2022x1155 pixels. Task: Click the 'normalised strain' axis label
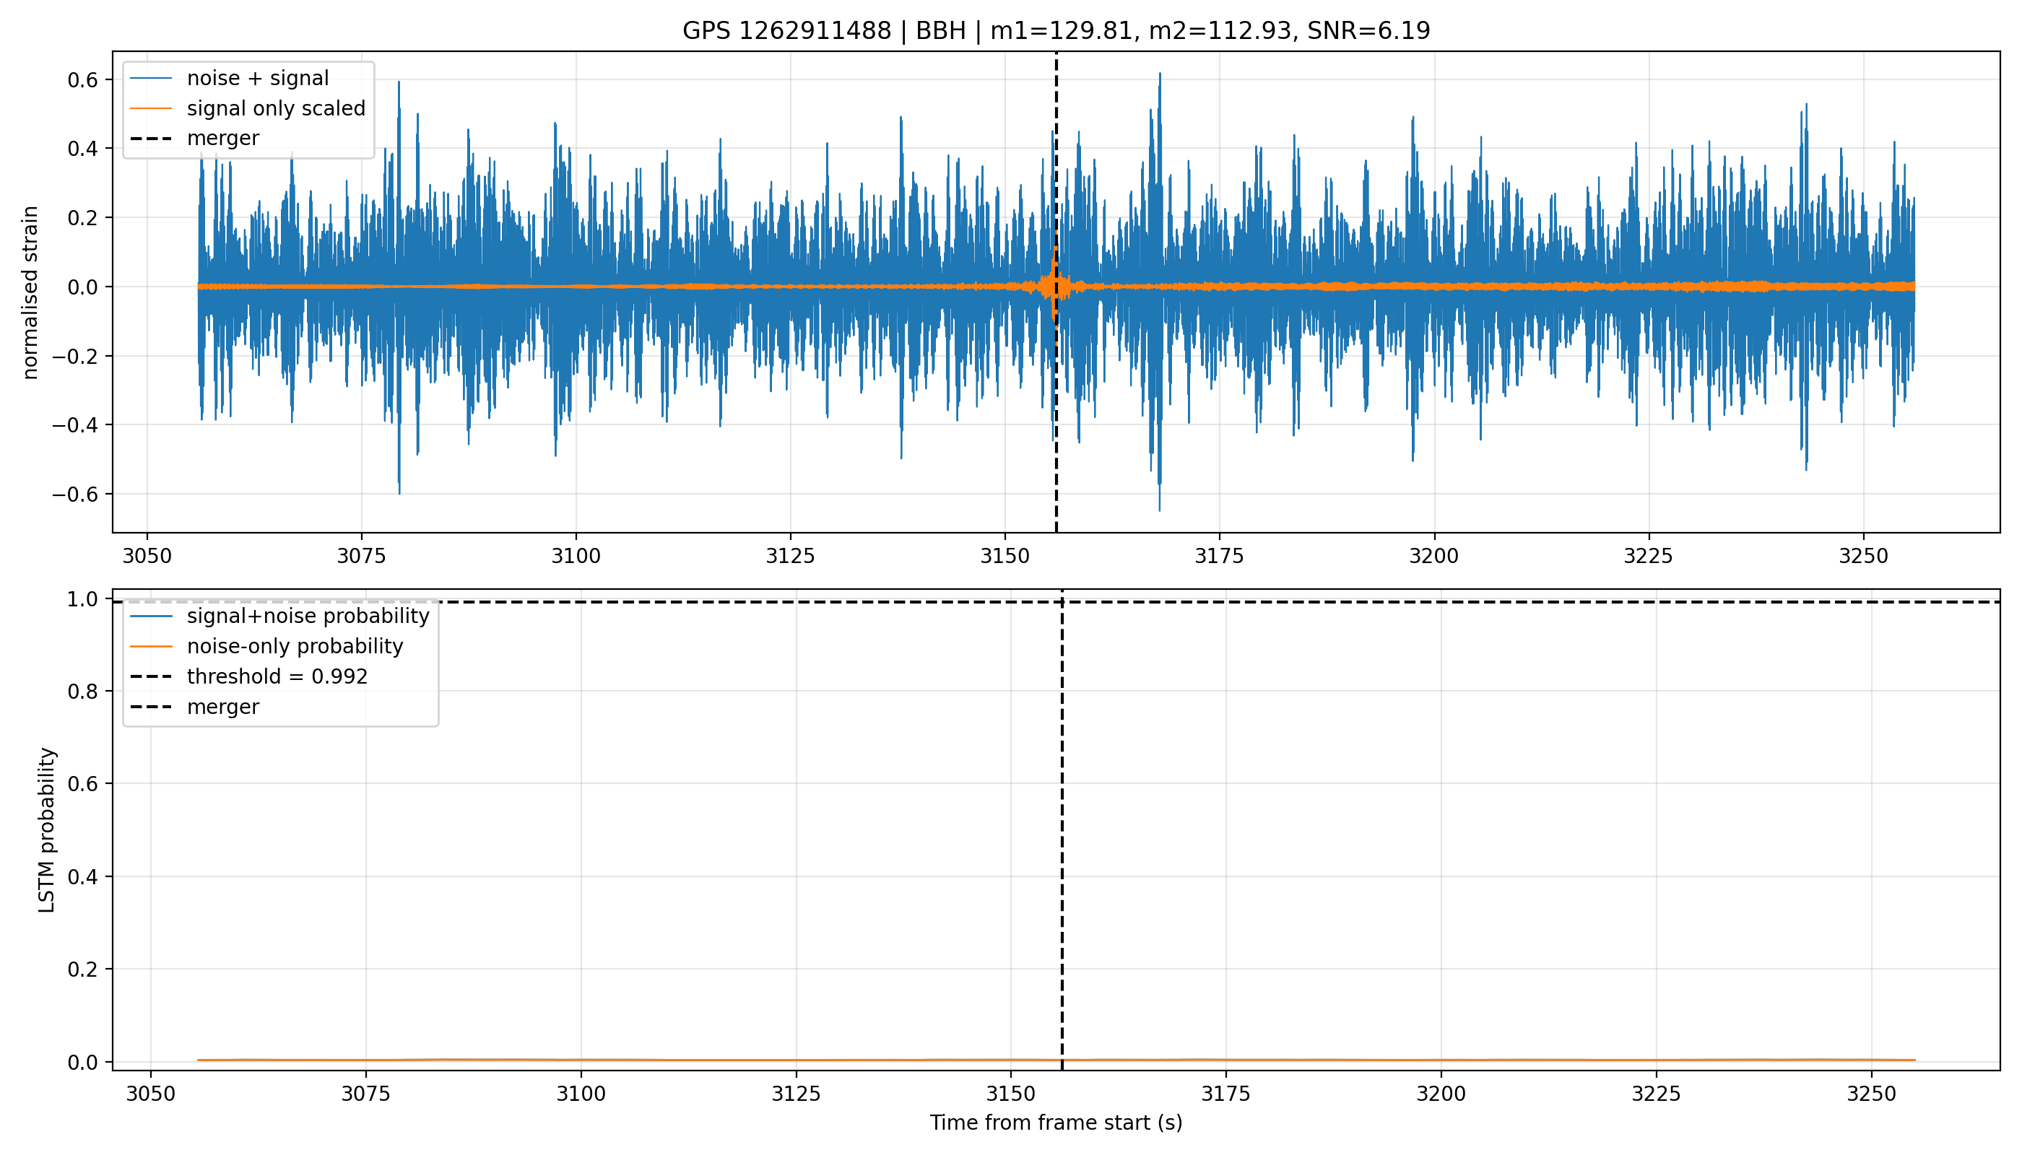tap(30, 292)
